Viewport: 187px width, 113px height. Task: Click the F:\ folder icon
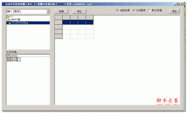(8, 17)
